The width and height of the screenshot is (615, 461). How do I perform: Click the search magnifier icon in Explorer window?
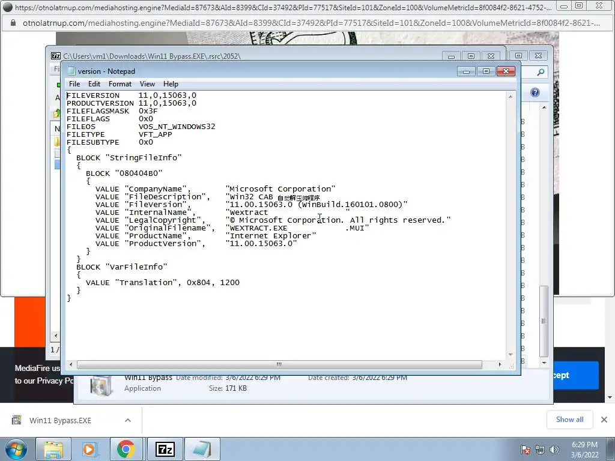click(x=541, y=72)
